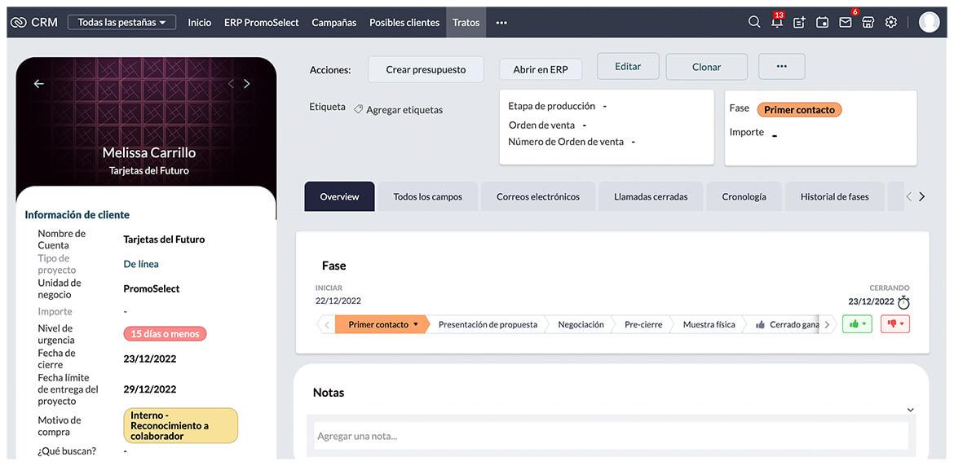This screenshot has height=466, width=954.
Task: Select Muestra física stage
Action: [x=709, y=324]
